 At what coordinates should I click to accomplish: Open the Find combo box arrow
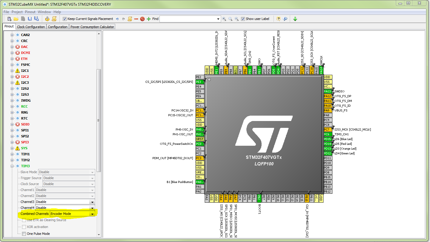pyautogui.click(x=218, y=19)
